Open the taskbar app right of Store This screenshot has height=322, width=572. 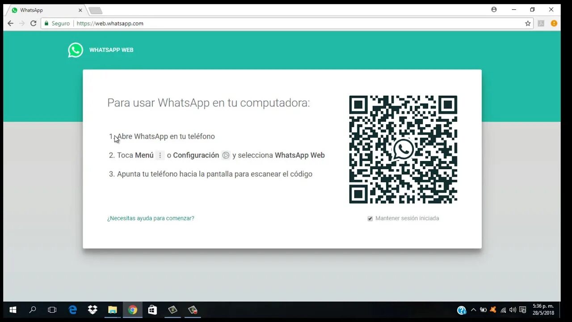click(173, 309)
